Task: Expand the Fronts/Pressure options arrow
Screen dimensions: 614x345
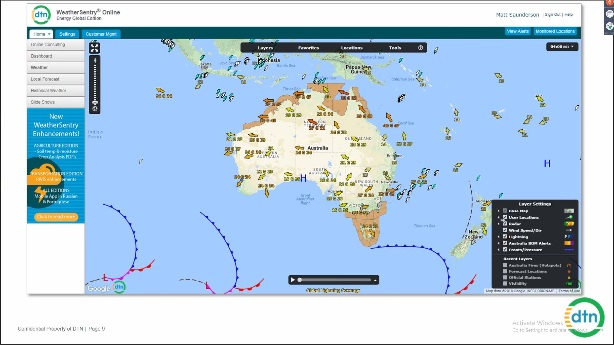Action: 499,250
